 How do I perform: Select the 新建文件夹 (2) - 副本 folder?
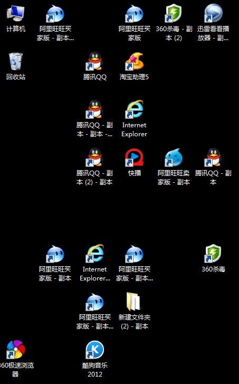pos(135,311)
